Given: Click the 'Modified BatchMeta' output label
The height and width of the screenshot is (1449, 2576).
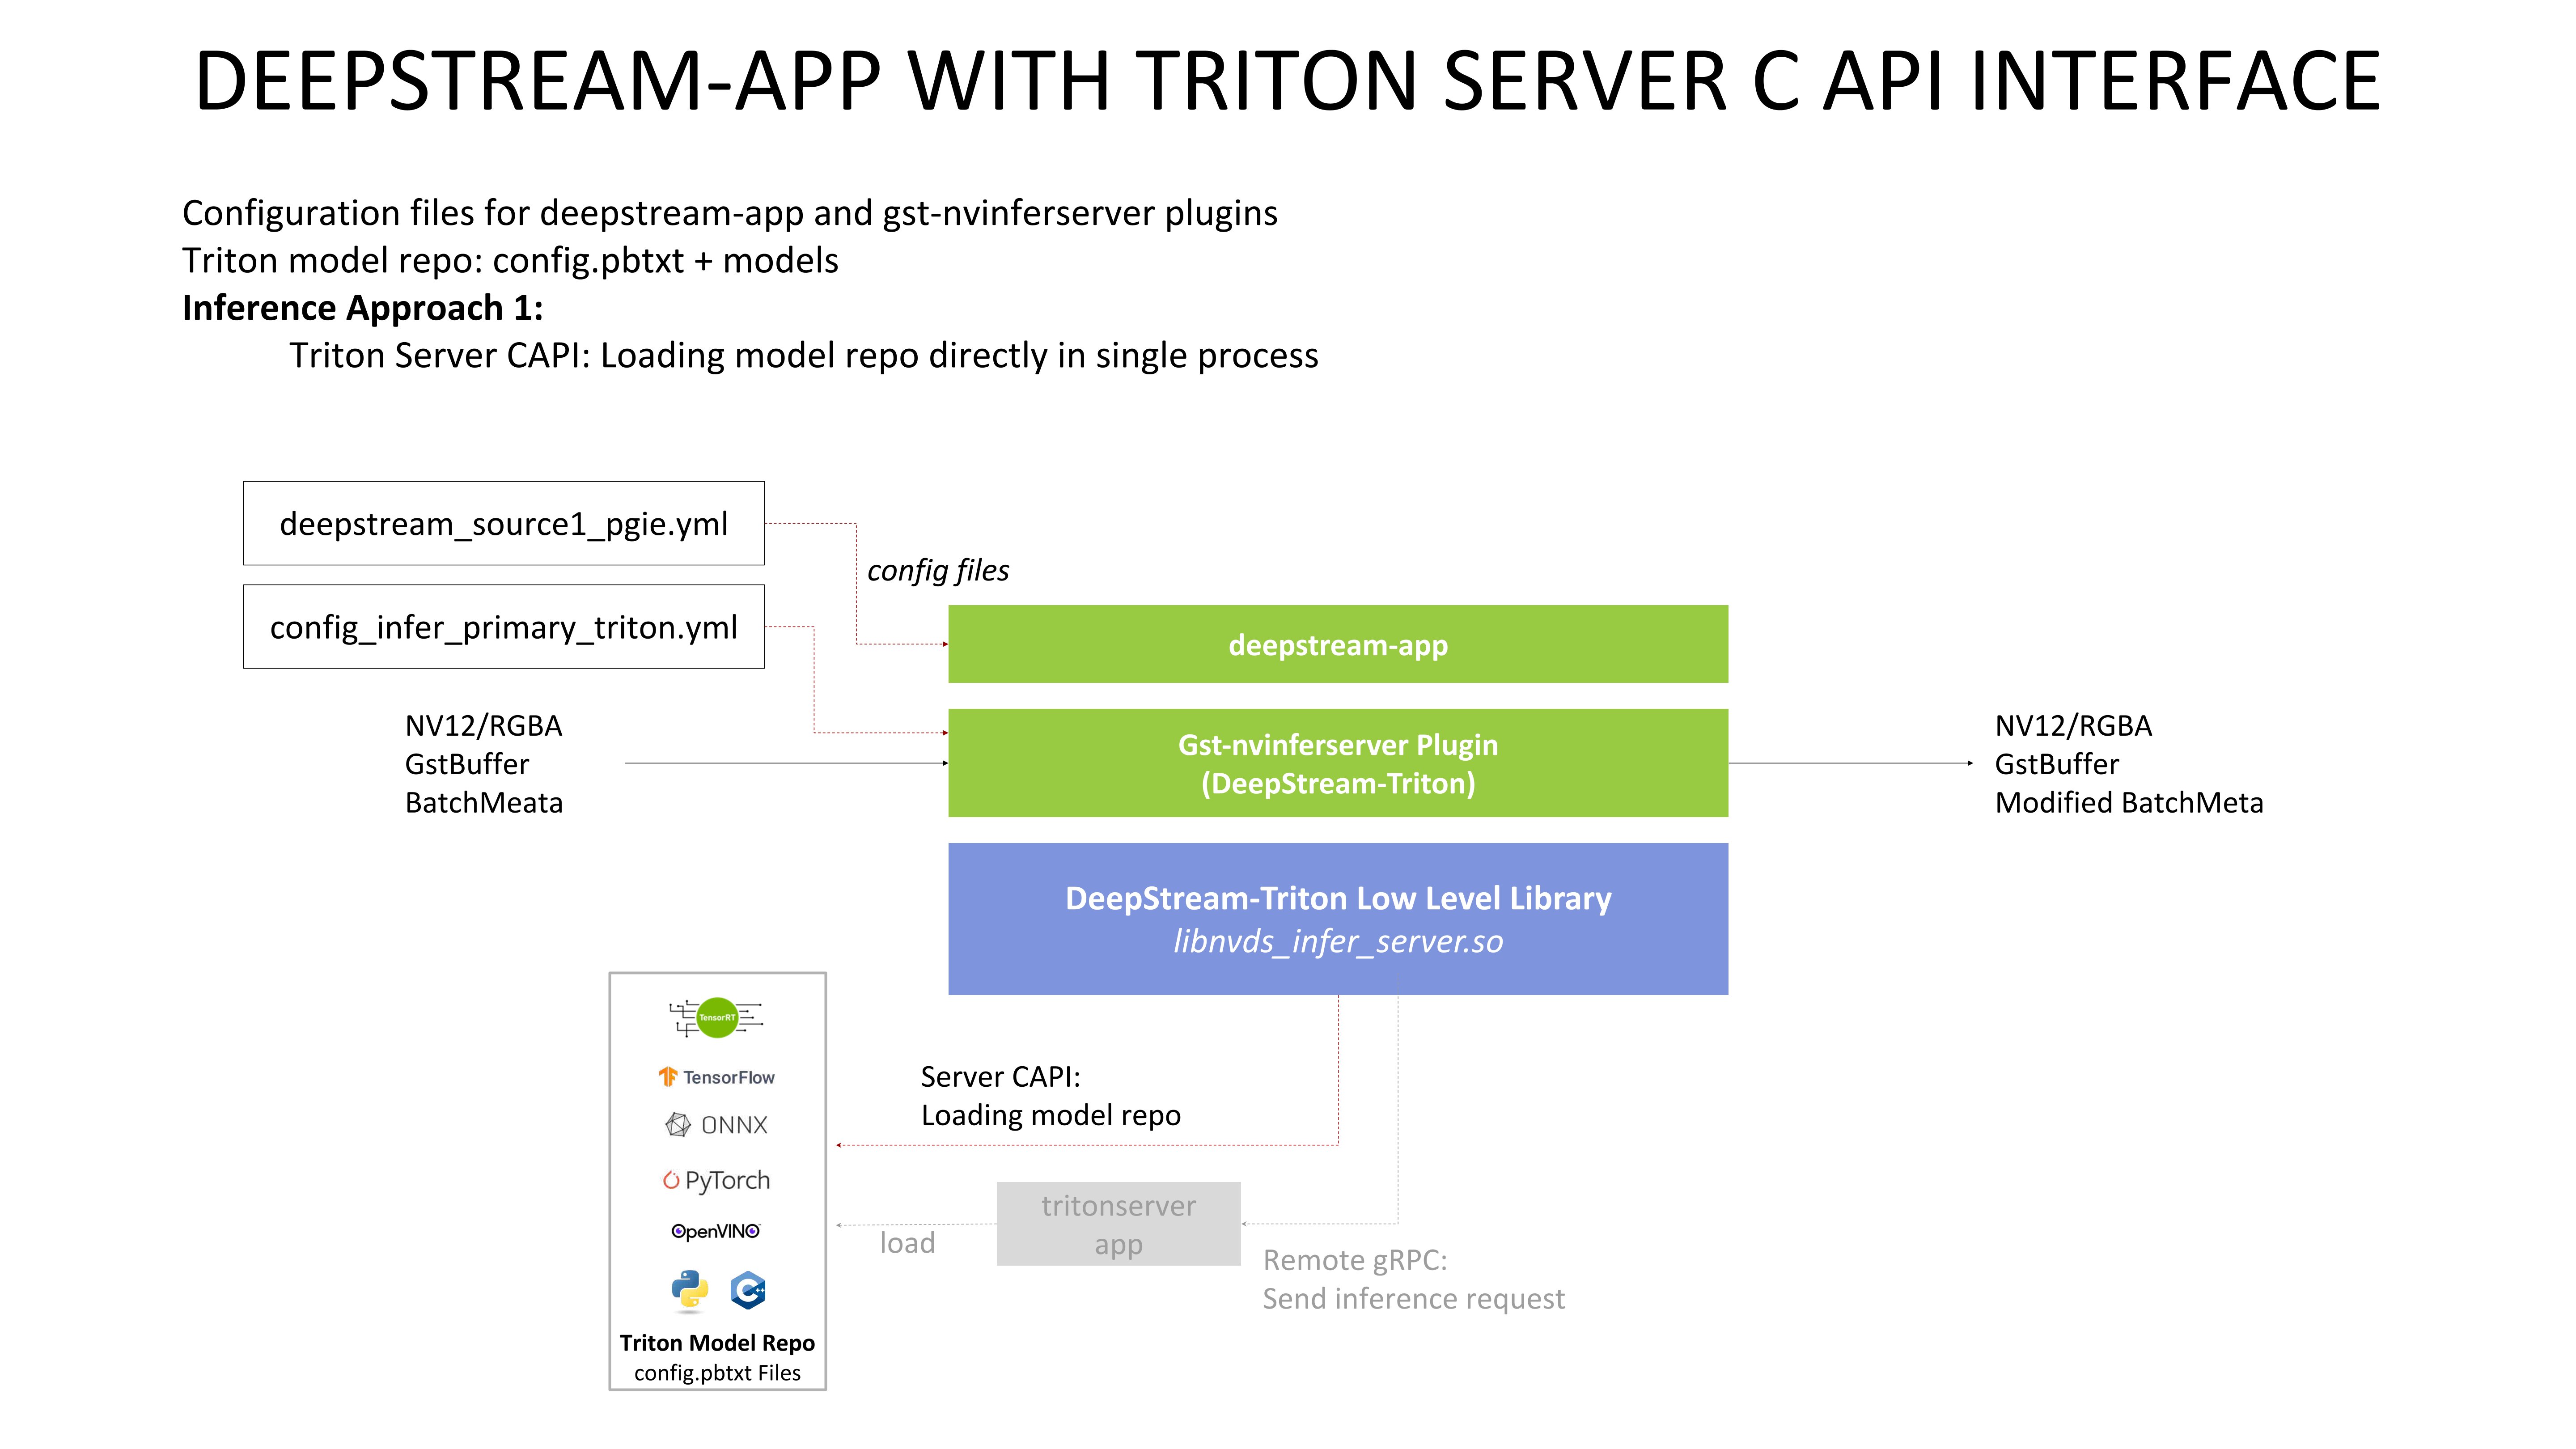Looking at the screenshot, I should (x=2129, y=803).
